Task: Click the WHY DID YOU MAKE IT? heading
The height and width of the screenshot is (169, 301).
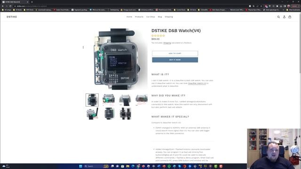Action: (168, 95)
